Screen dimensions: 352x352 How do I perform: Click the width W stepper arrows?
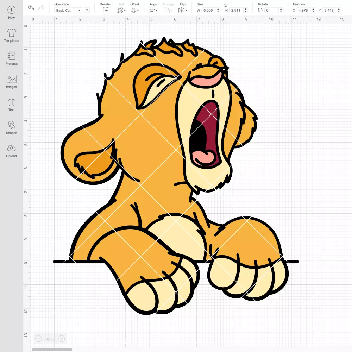click(x=218, y=10)
